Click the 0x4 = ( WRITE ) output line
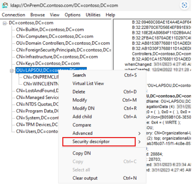 coord(164,122)
